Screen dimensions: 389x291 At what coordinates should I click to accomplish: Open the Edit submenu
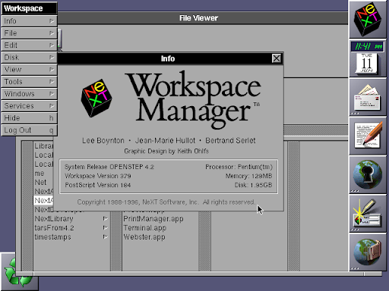(x=29, y=45)
